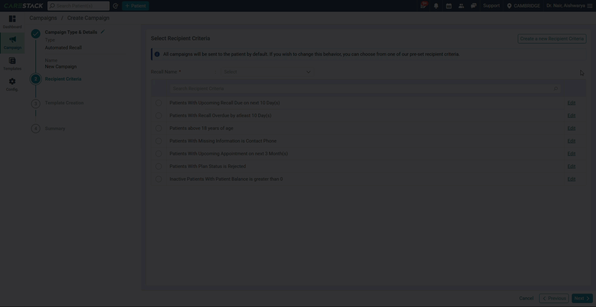This screenshot has width=596, height=307.
Task: Open the Dashboard sidebar icon
Action: point(12,22)
